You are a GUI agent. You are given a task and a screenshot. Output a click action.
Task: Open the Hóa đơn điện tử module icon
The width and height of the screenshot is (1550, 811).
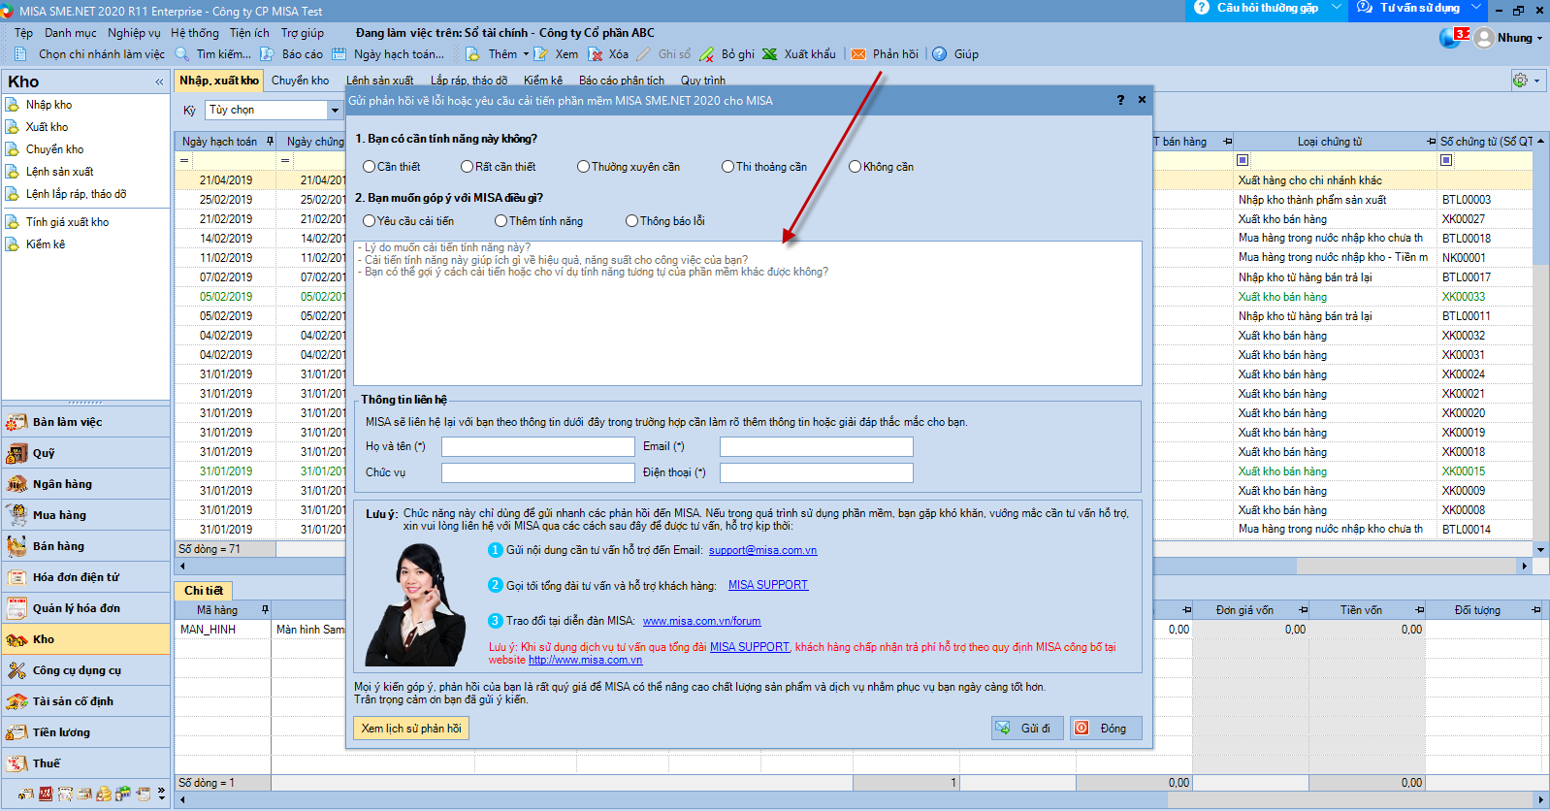pos(16,577)
